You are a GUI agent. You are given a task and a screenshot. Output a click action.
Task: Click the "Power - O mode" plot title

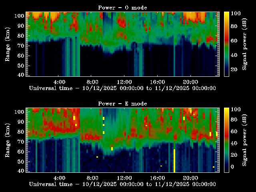pos(122,8)
